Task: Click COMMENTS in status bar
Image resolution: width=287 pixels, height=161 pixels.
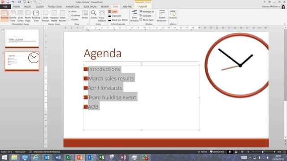Action: click(x=217, y=152)
